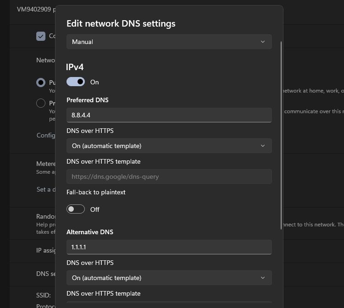Select the Public network profile radio button
The height and width of the screenshot is (308, 344).
click(41, 82)
